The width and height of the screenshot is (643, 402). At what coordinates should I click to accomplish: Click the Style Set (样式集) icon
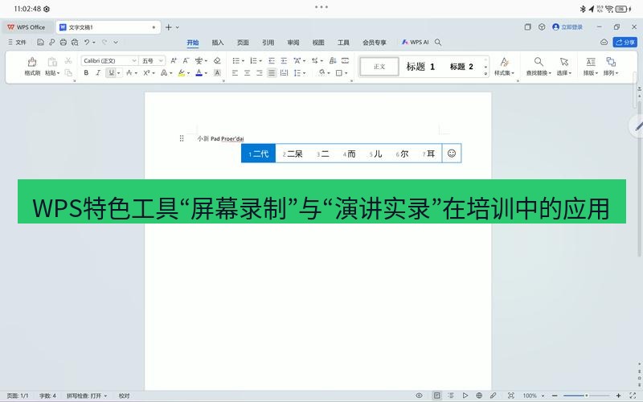click(505, 62)
